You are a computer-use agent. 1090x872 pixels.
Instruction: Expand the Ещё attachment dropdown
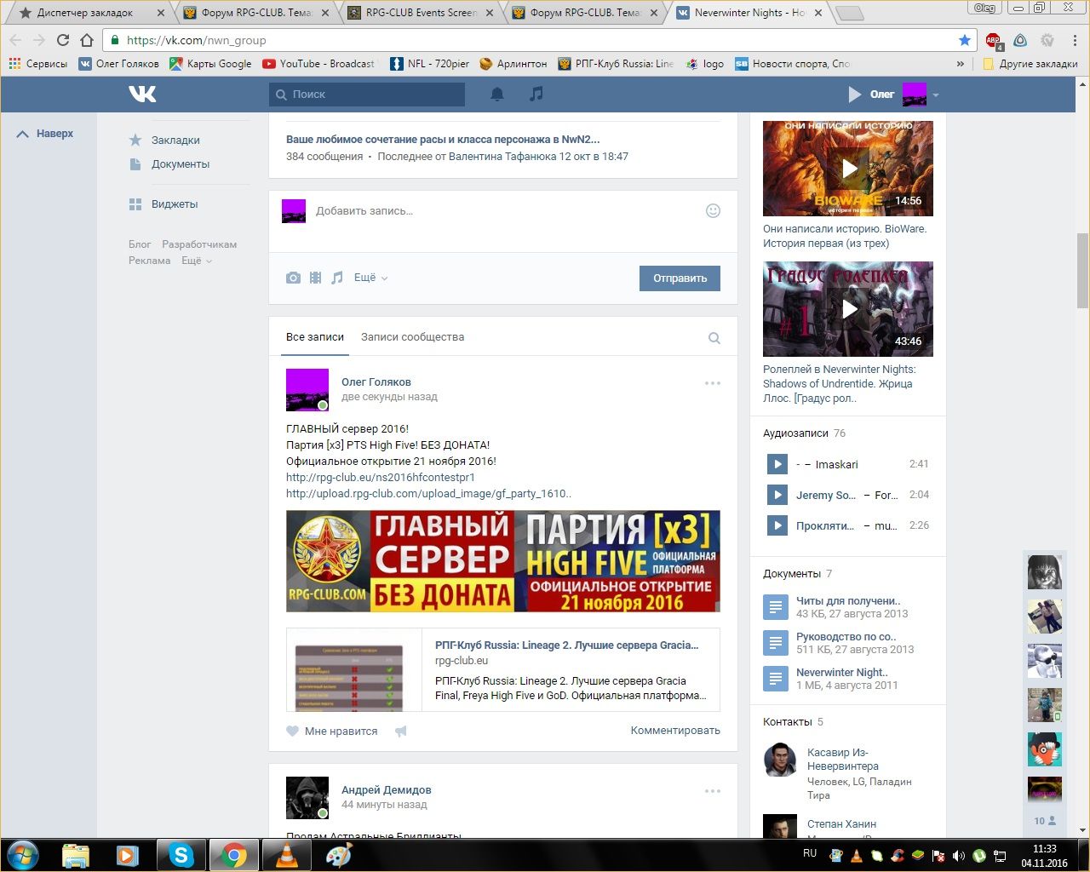tap(370, 278)
